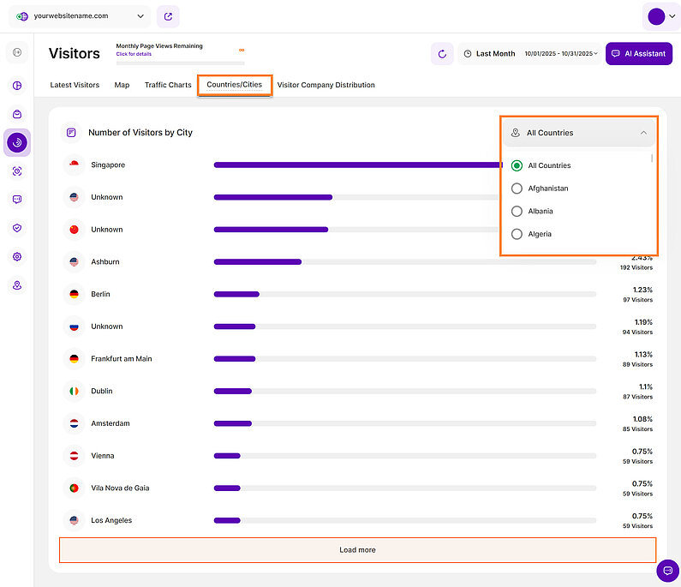Viewport: 681px width, 587px height.
Task: Click the Load more button
Action: tap(357, 550)
